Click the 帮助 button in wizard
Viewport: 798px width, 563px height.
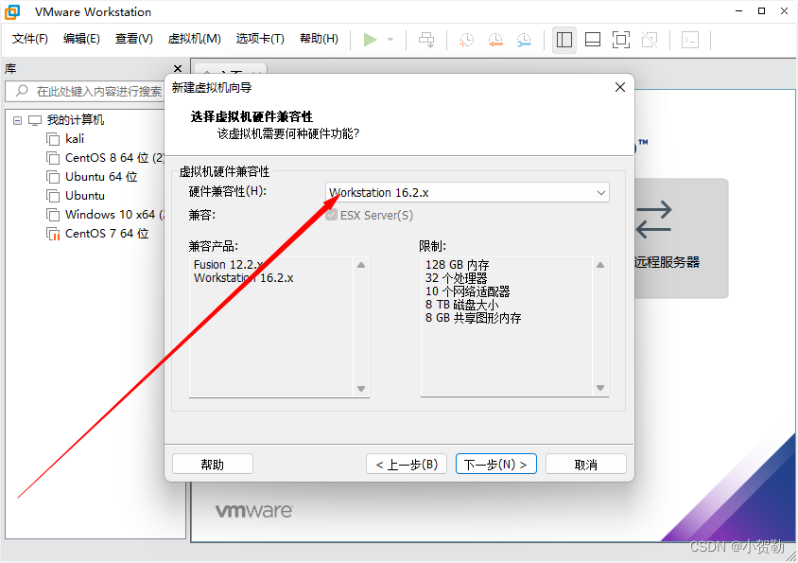coord(213,465)
